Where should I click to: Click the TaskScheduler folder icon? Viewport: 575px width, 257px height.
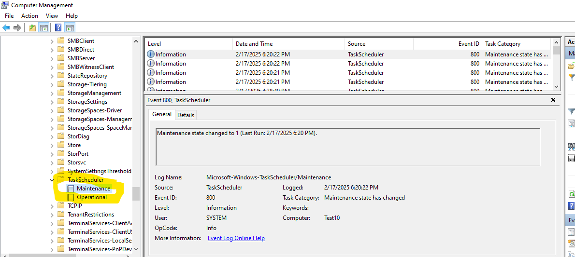pos(61,180)
